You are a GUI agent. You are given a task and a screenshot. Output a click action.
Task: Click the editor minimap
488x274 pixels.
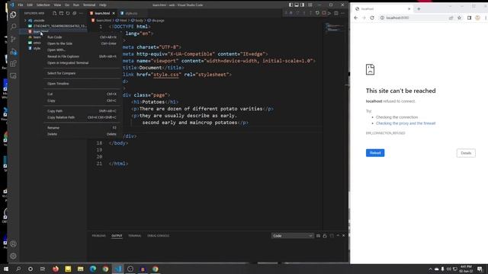(x=334, y=28)
